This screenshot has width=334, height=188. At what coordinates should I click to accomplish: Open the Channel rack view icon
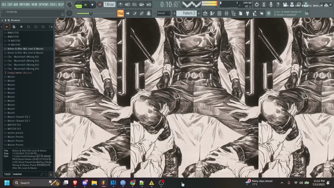pyautogui.click(x=219, y=13)
